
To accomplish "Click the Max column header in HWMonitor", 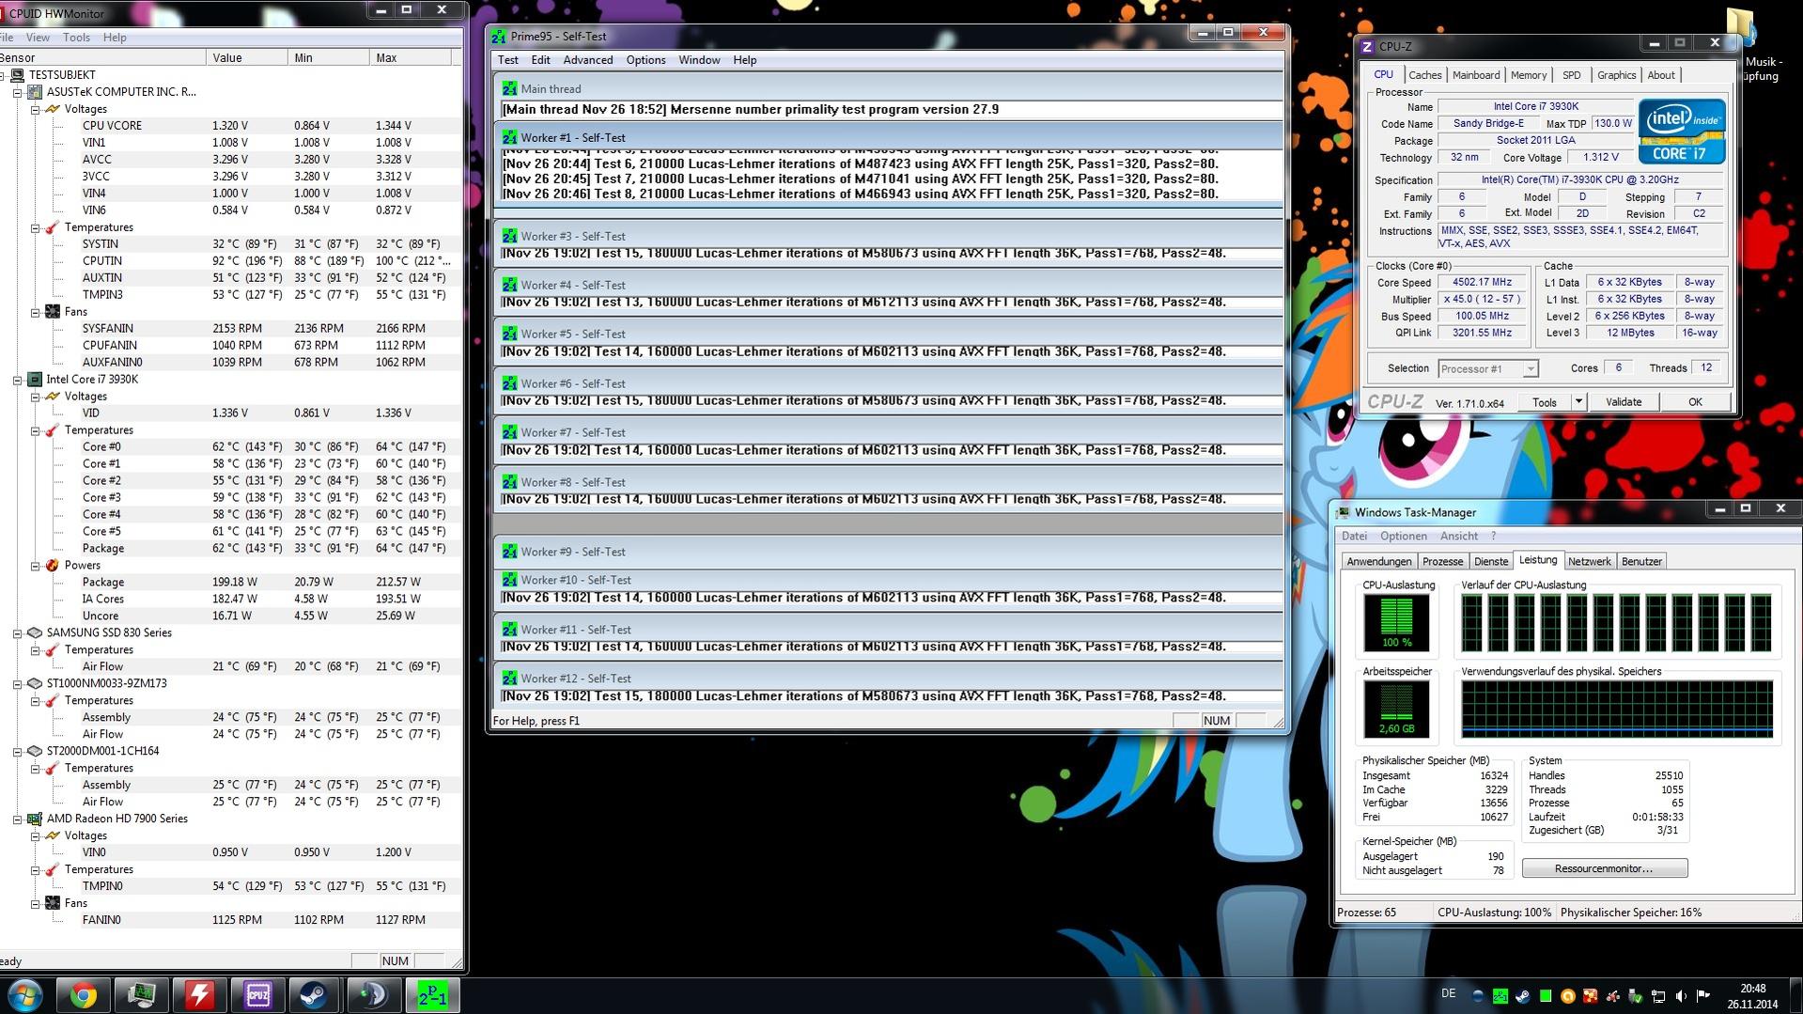I will point(411,57).
